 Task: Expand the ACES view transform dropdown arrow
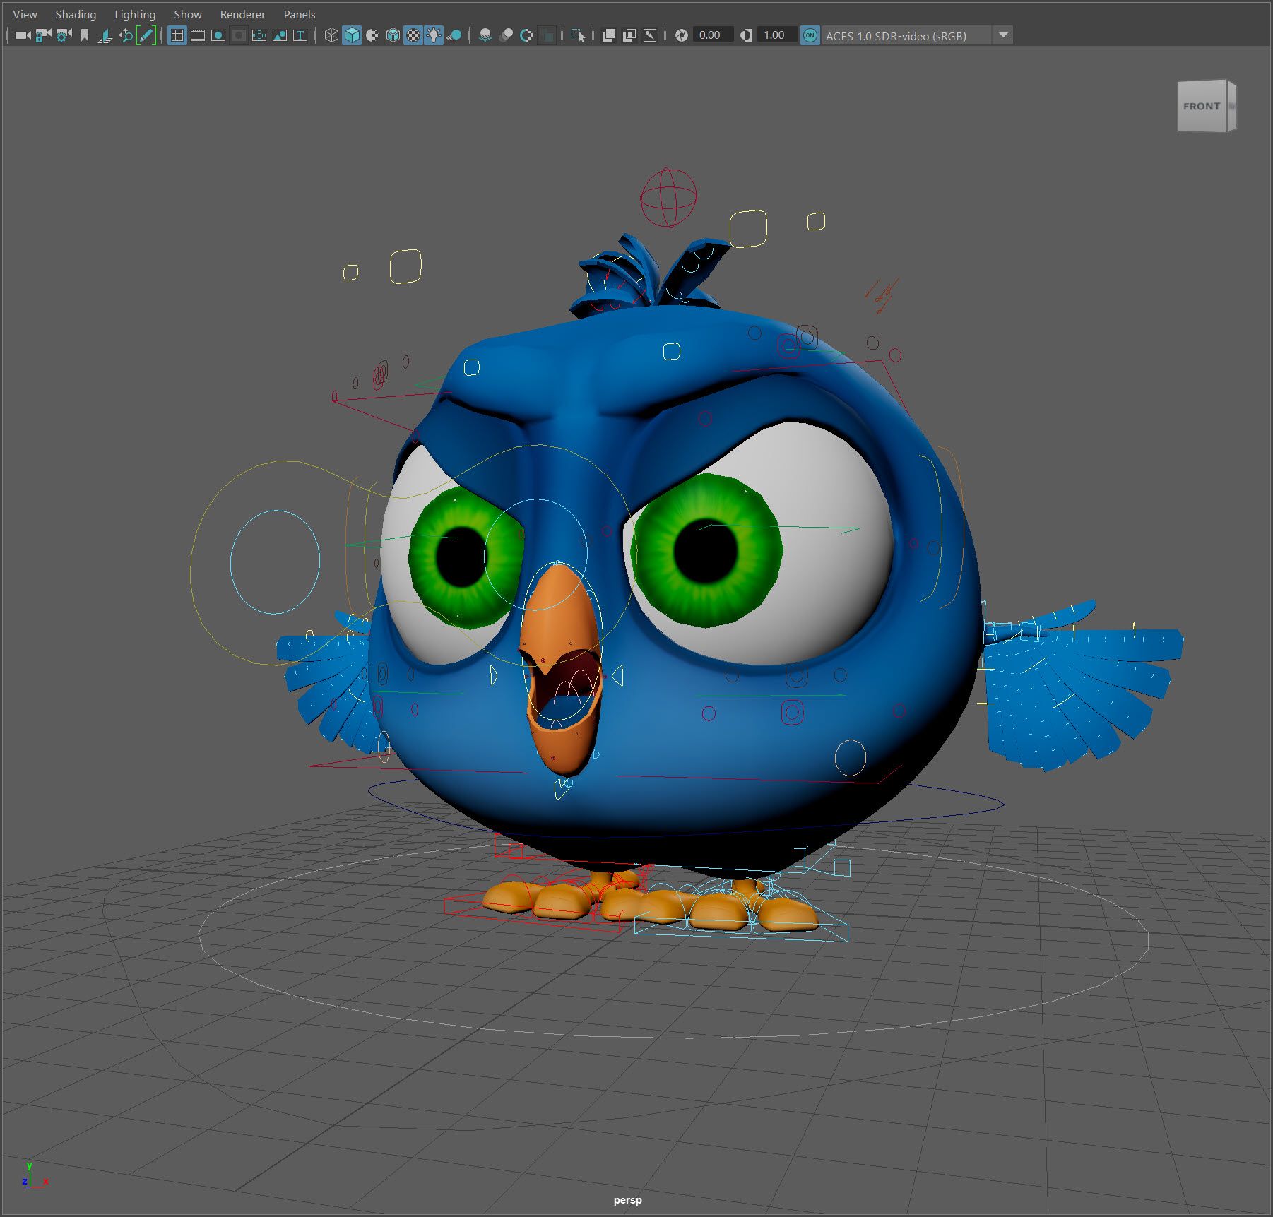point(1003,35)
